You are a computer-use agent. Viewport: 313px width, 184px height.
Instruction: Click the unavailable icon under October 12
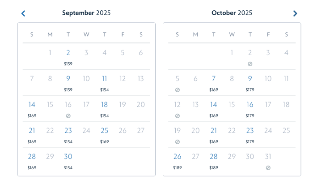tap(178, 116)
